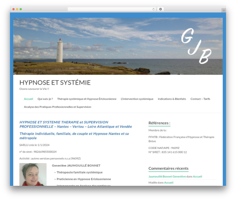Click the round icon beside the address bar
This screenshot has height=200, width=236.
coord(160,9)
